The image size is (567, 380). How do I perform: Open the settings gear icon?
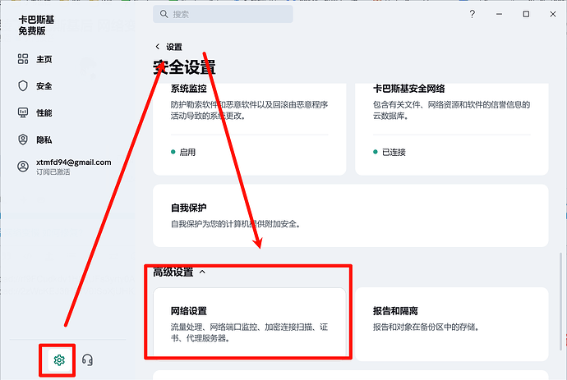click(x=59, y=360)
